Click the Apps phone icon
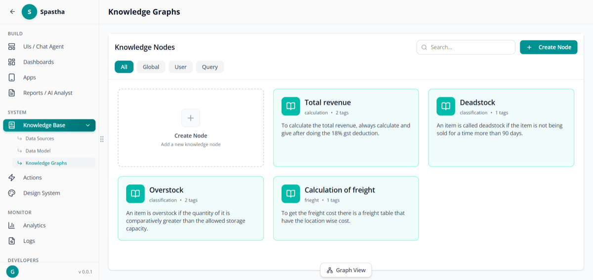The width and height of the screenshot is (593, 280). click(x=12, y=78)
